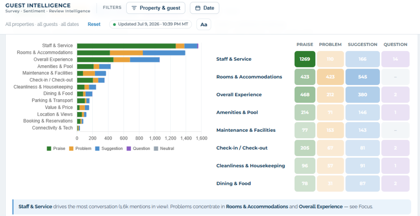
Task: Toggle the Question legend entry
Action: [x=138, y=148]
